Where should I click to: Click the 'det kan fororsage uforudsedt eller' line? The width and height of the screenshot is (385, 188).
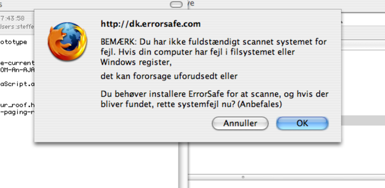point(169,76)
